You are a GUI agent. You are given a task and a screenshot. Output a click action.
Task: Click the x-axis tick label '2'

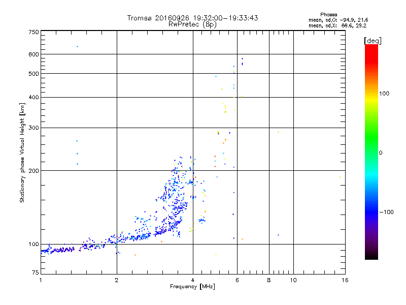[117, 280]
